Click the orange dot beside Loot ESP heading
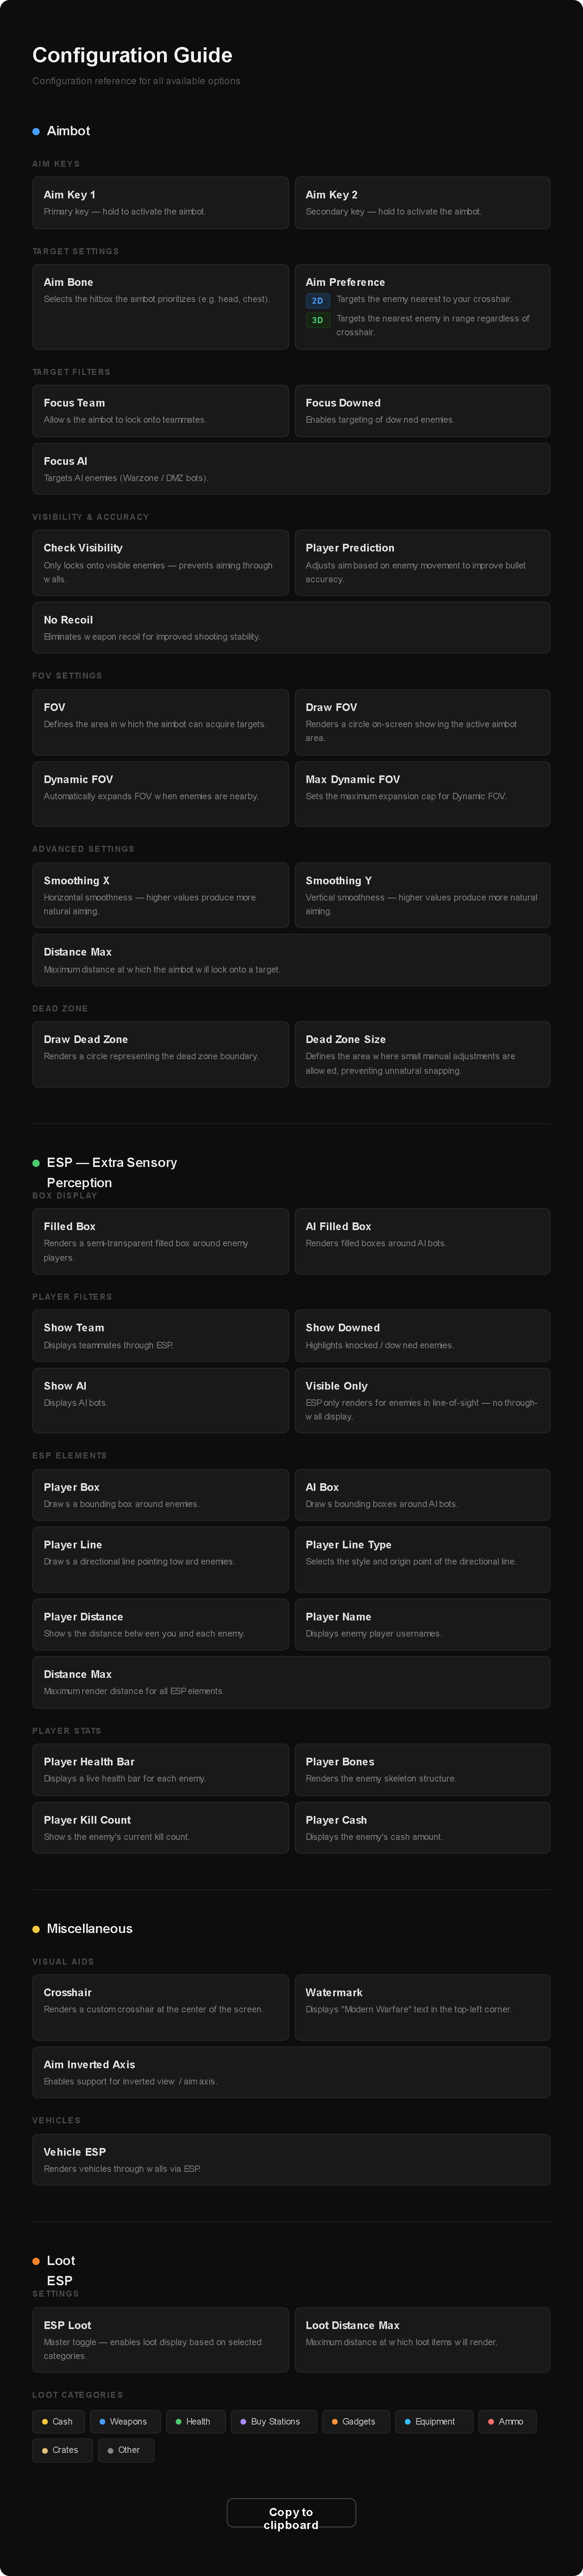This screenshot has height=2576, width=583. [x=36, y=2261]
